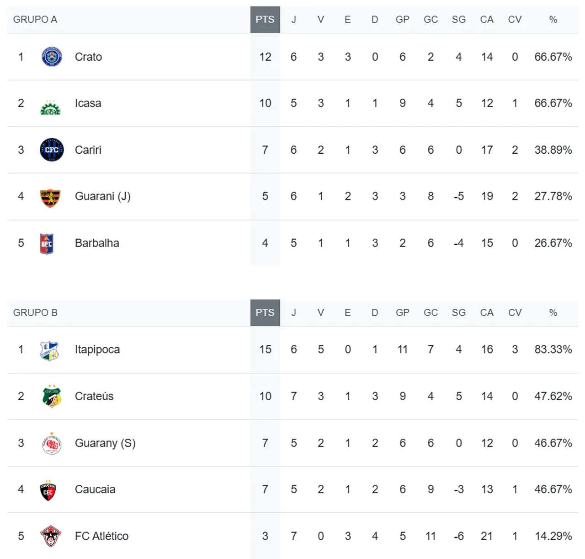585x559 pixels.
Task: Open the Itapipoca team name link
Action: tap(97, 350)
